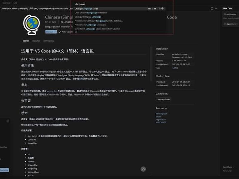The height and width of the screenshot is (179, 239).
Task: Click the size link in Installation section
Action: click(175, 68)
